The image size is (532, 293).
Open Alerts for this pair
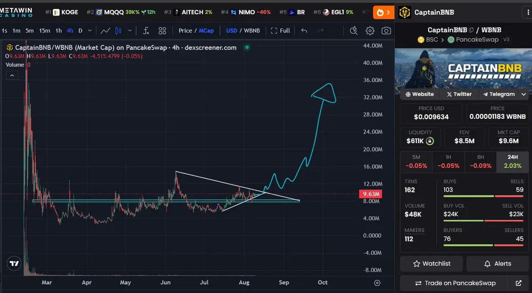pyautogui.click(x=497, y=263)
